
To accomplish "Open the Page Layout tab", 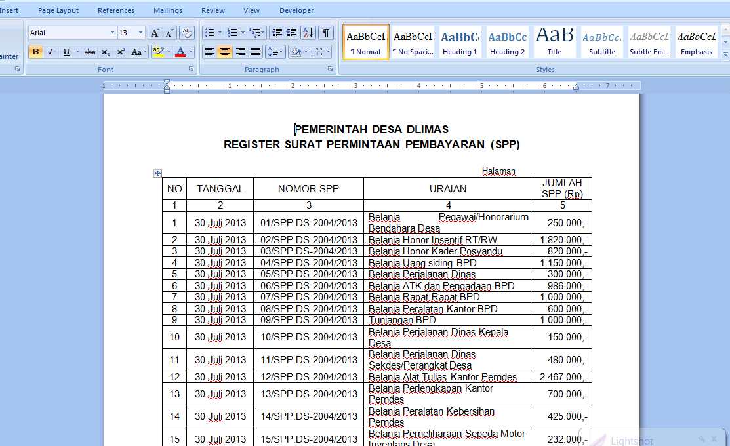I will tap(58, 10).
